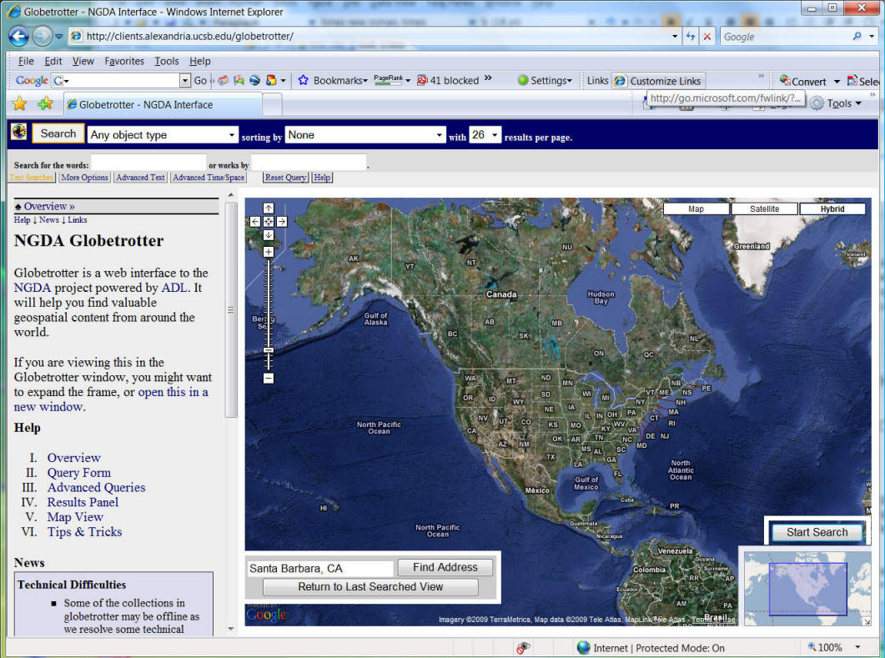The height and width of the screenshot is (658, 885).
Task: Click the Convert toolbar button
Action: click(x=803, y=81)
